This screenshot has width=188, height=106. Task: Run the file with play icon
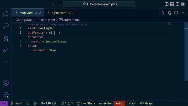coord(163,13)
